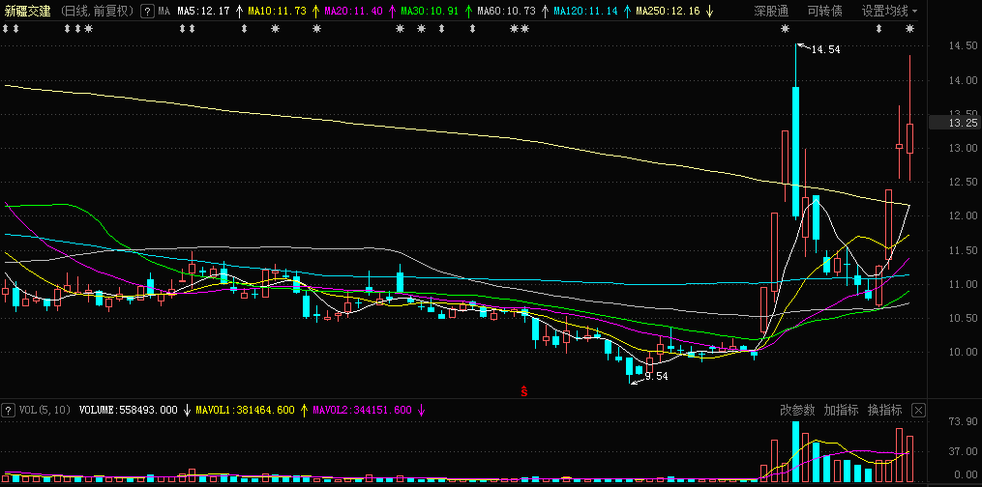Viewport: 982px width, 487px height.
Task: Click the 13.25 current price tag
Action: click(951, 123)
